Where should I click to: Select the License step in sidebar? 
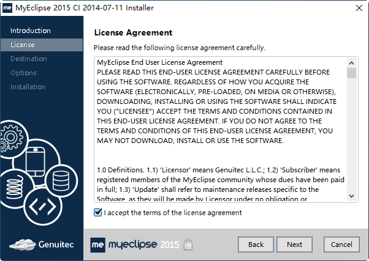[x=23, y=45]
